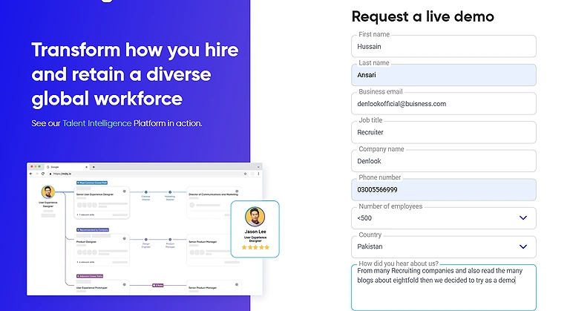Screen dimensions: 570x311
Task: Edit the Job title field showing Recruiter
Action: (444, 132)
